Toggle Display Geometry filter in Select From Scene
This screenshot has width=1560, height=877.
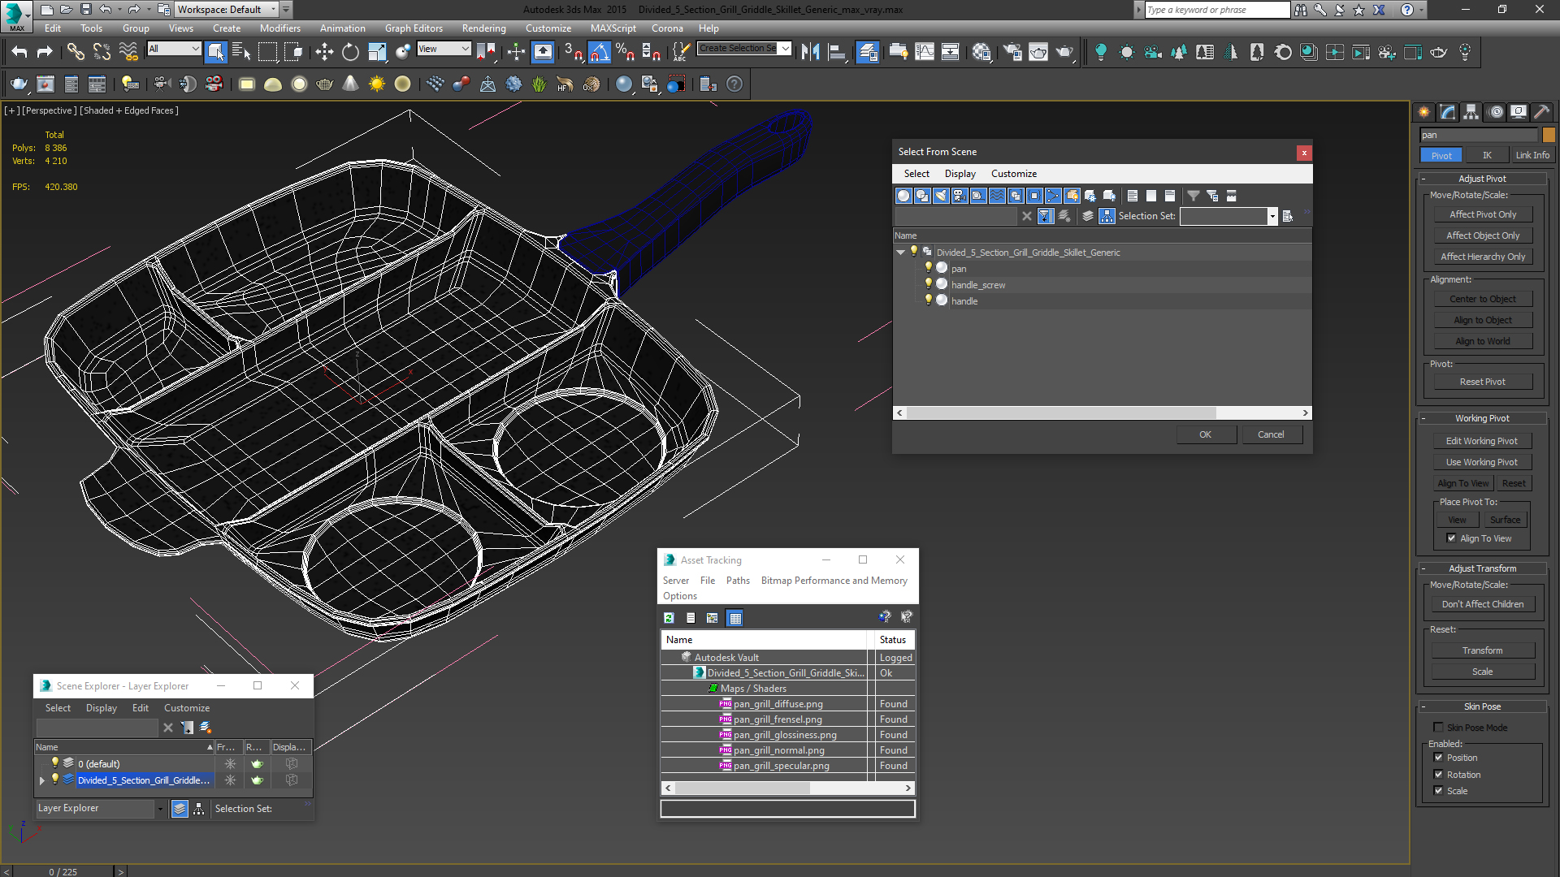pos(903,196)
